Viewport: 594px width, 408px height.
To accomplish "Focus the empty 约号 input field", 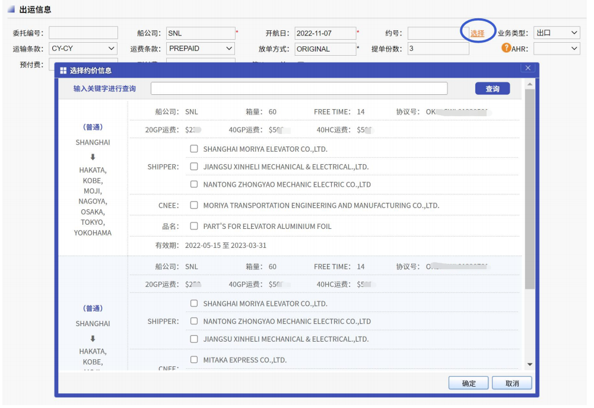I will click(x=438, y=33).
